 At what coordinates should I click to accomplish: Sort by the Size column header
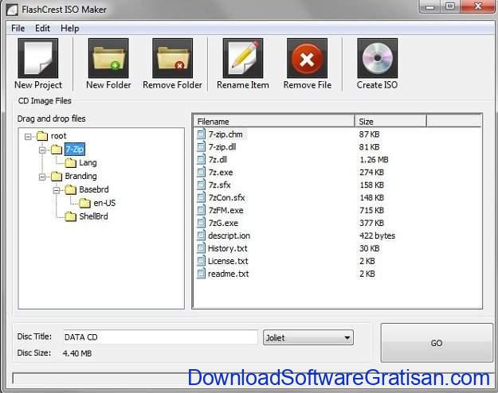point(390,122)
